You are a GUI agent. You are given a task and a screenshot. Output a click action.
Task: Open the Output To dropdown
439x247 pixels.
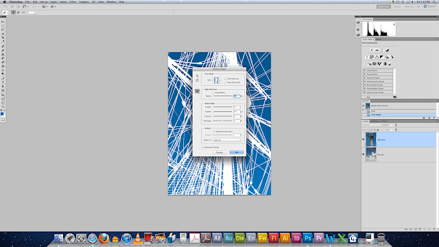tap(227, 140)
